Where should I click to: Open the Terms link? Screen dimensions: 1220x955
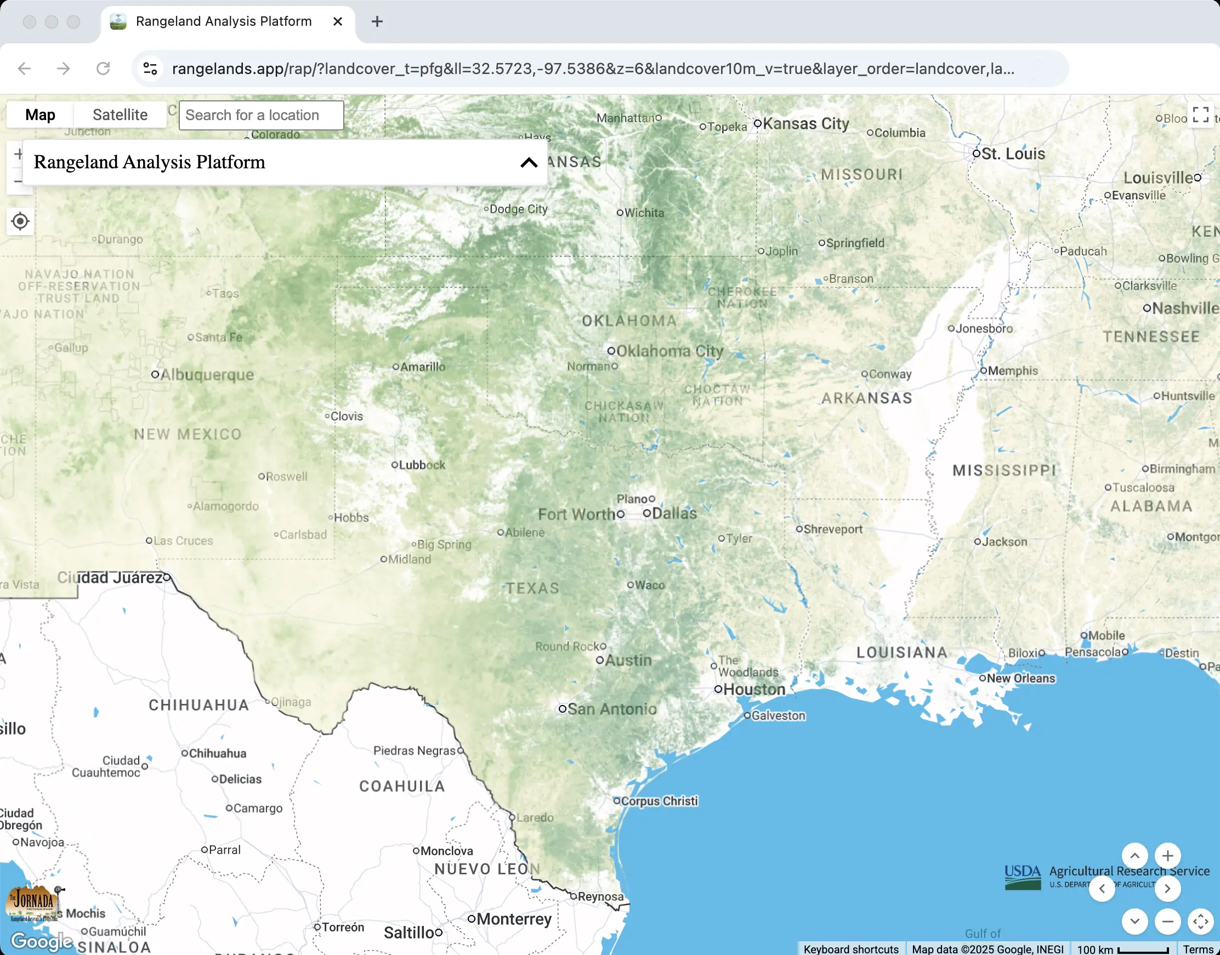pyautogui.click(x=1198, y=949)
